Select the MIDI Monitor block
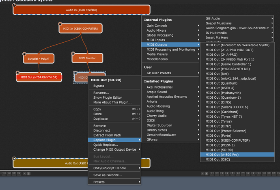This screenshot has height=190, width=280. (87, 58)
